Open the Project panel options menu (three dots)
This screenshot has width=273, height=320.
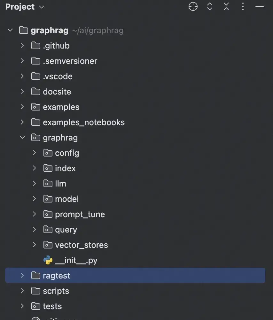[243, 6]
